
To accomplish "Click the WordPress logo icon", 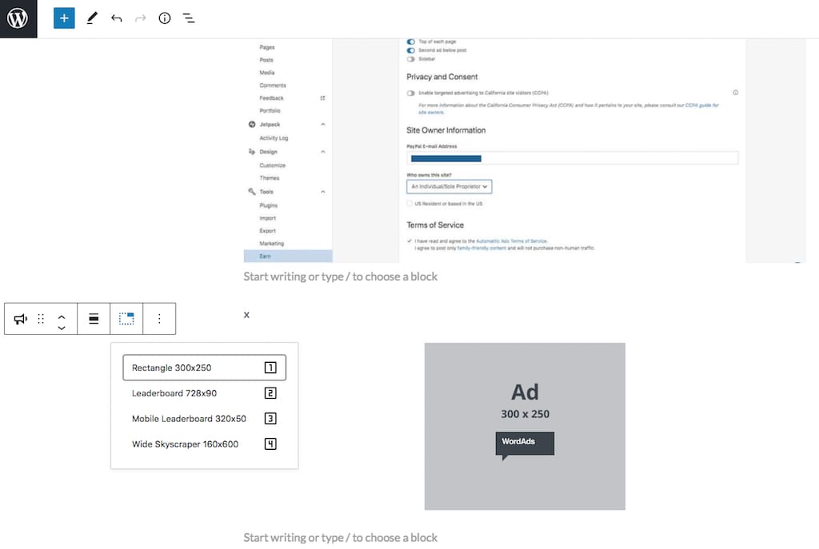I will [x=18, y=18].
